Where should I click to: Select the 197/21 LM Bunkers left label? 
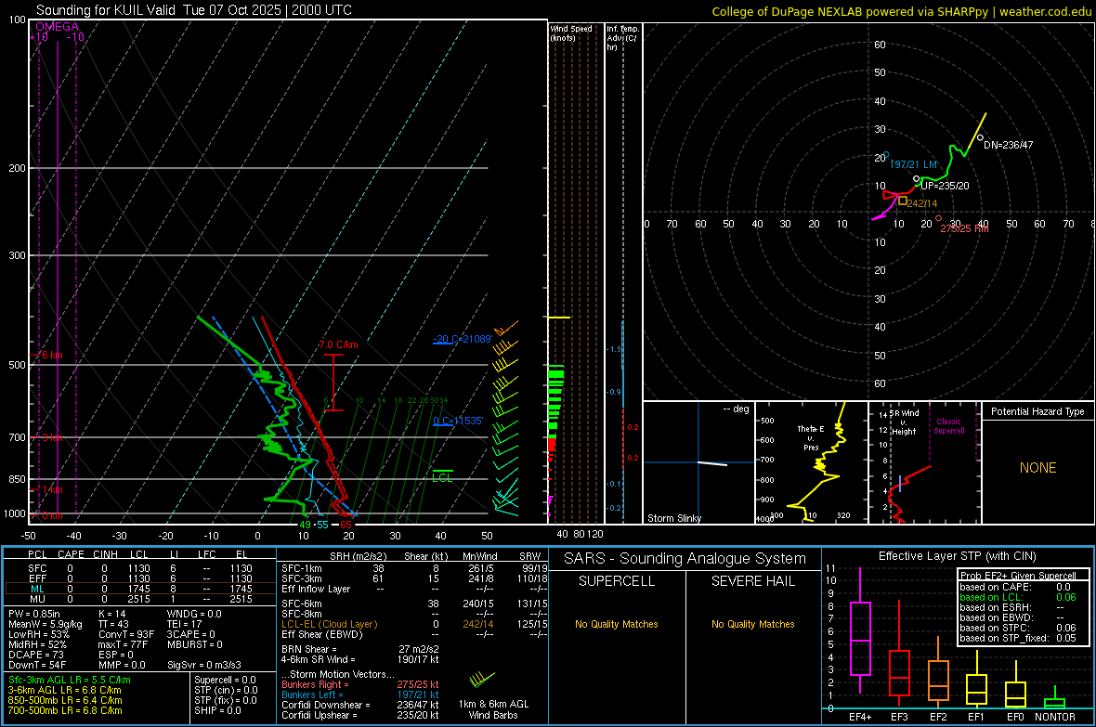(x=913, y=164)
